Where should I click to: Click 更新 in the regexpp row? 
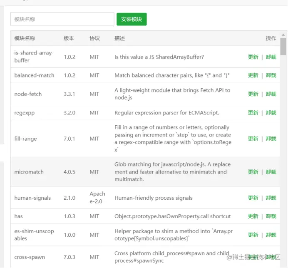point(253,113)
